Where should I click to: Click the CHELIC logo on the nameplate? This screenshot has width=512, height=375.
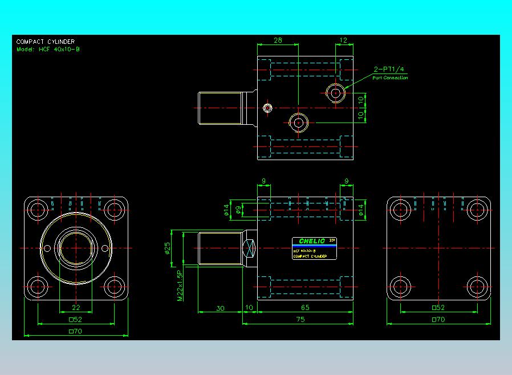(x=312, y=241)
